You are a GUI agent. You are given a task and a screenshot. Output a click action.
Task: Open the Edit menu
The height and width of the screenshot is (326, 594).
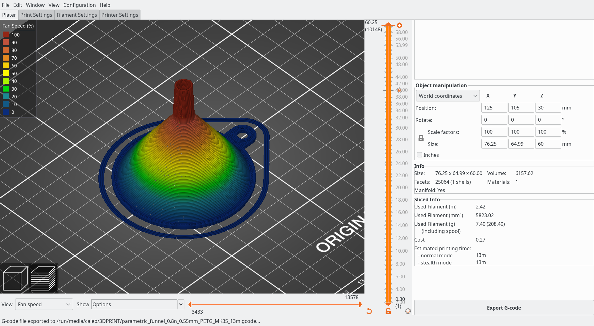(x=18, y=5)
